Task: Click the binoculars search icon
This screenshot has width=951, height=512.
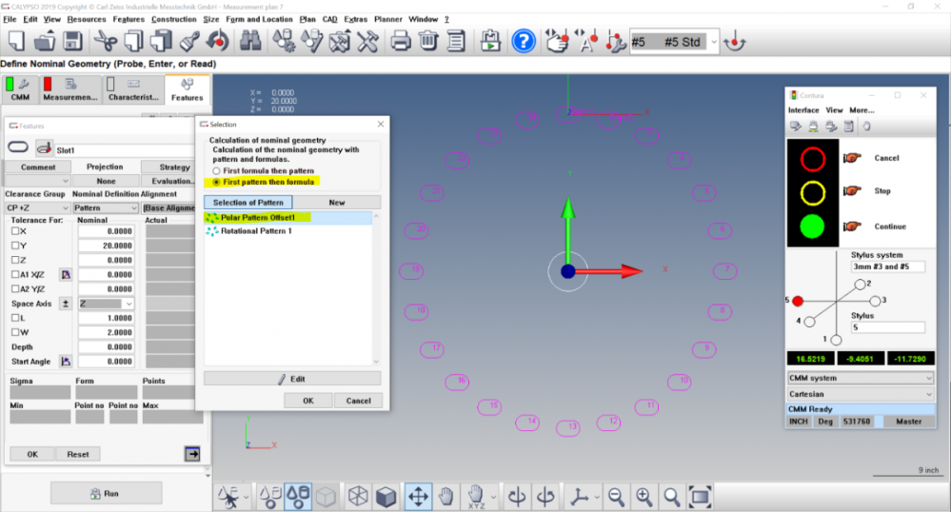Action: [250, 41]
